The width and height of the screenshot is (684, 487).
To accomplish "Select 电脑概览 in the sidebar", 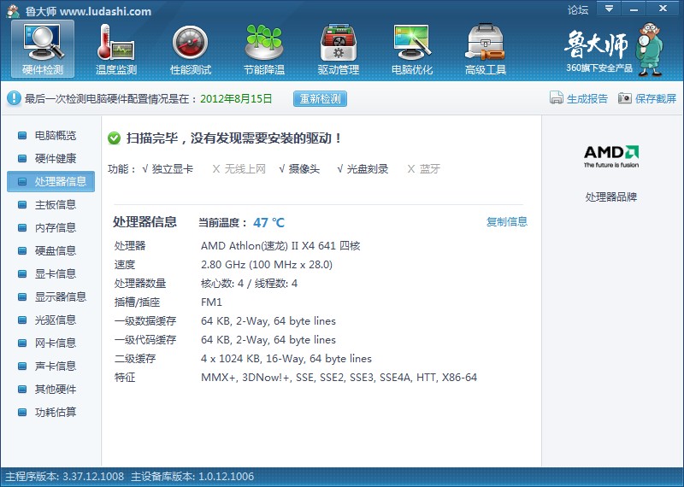I will [x=50, y=136].
